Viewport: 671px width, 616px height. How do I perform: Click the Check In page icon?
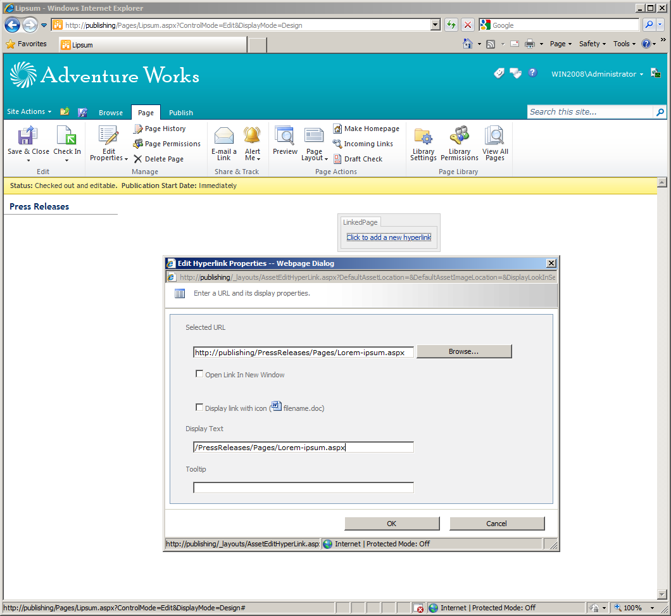(66, 135)
